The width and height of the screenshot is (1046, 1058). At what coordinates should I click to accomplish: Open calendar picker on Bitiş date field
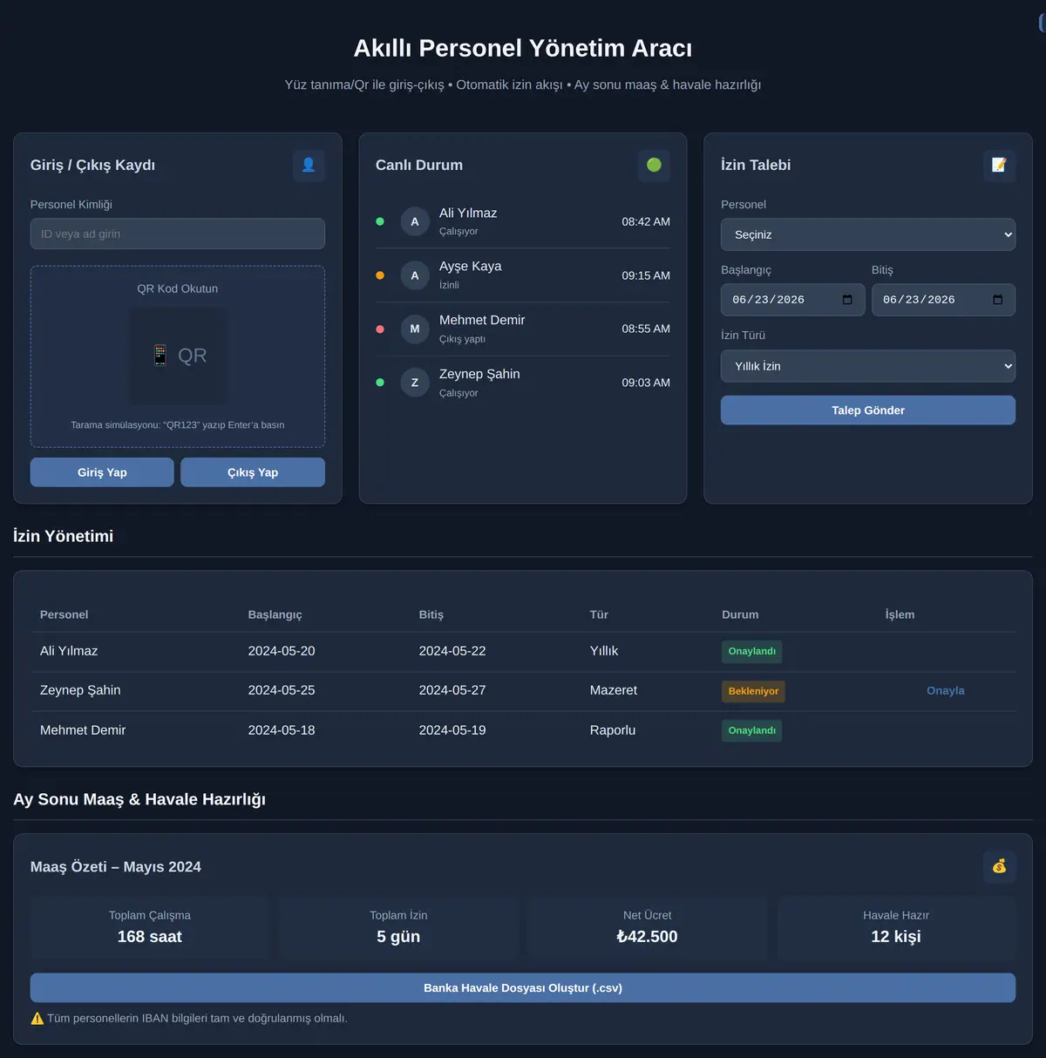coord(998,300)
